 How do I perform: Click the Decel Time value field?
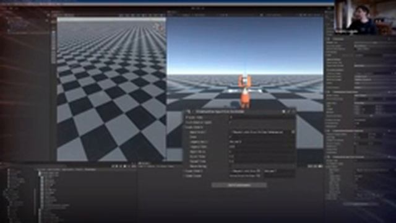pyautogui.click(x=262, y=161)
